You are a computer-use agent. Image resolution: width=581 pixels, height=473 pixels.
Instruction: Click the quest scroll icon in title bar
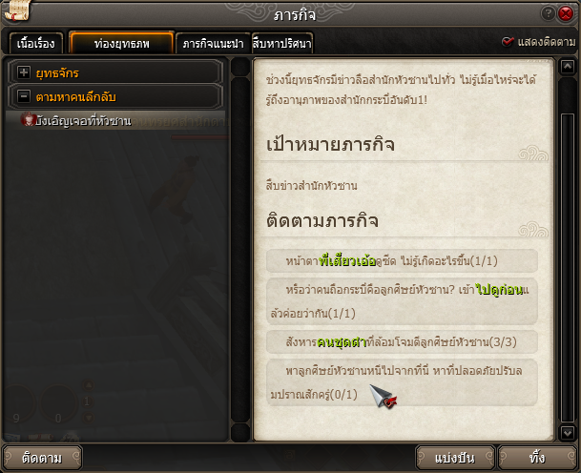(x=17, y=10)
